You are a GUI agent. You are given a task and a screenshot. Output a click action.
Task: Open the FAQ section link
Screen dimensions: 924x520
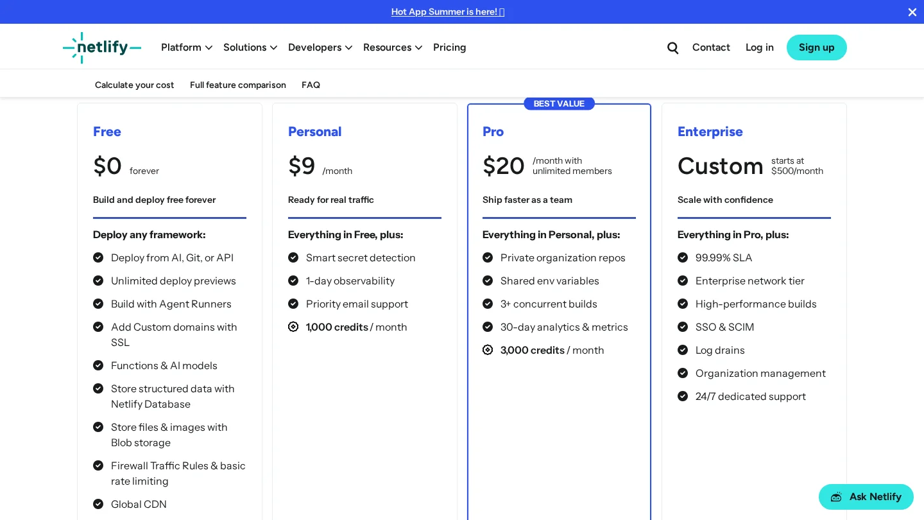coord(311,85)
